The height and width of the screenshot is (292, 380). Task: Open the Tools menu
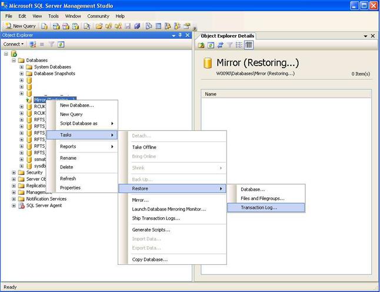54,16
